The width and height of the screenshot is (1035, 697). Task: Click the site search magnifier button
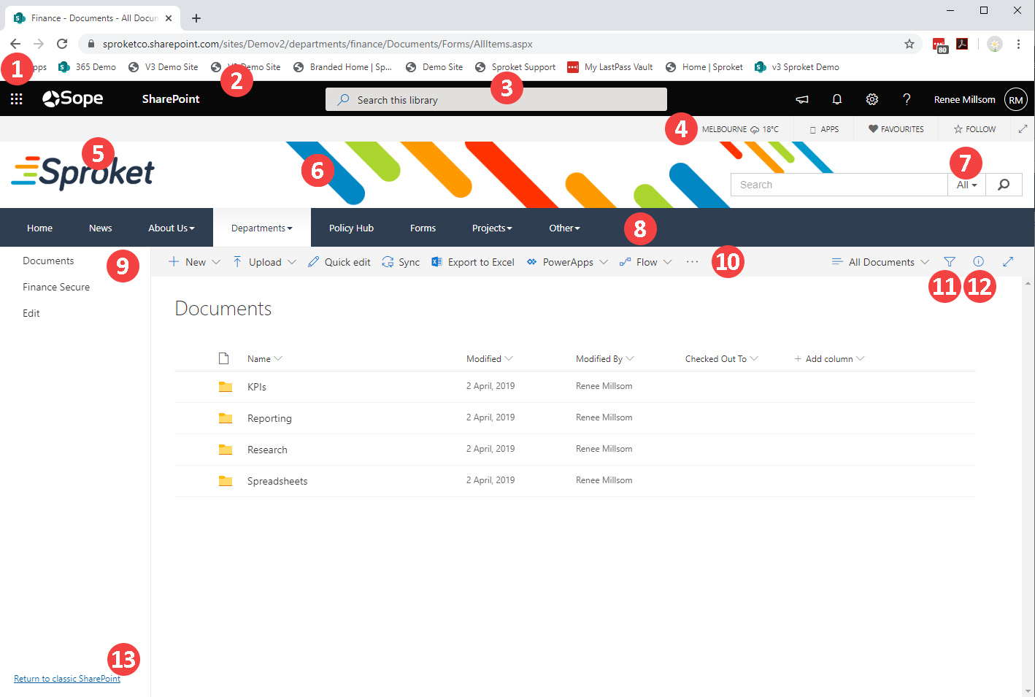point(1004,185)
